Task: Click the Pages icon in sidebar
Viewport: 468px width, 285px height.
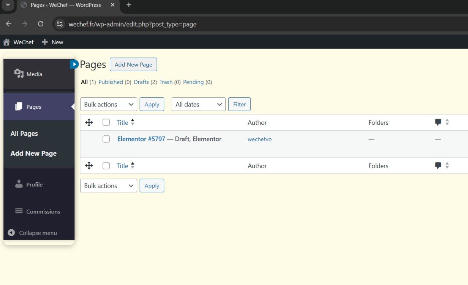Action: 19,107
